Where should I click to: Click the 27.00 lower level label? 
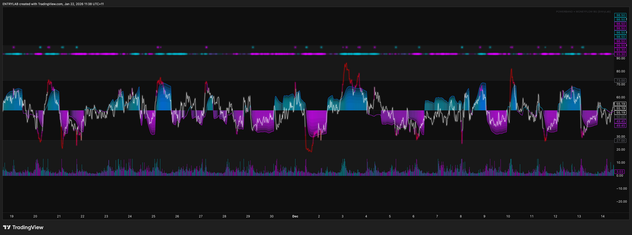(620, 141)
